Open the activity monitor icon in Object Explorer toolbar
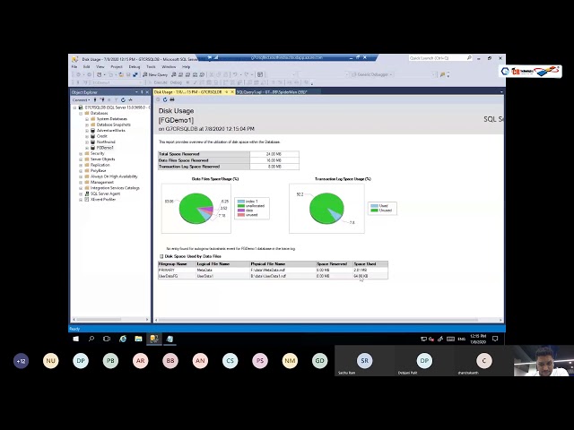 tap(130, 99)
